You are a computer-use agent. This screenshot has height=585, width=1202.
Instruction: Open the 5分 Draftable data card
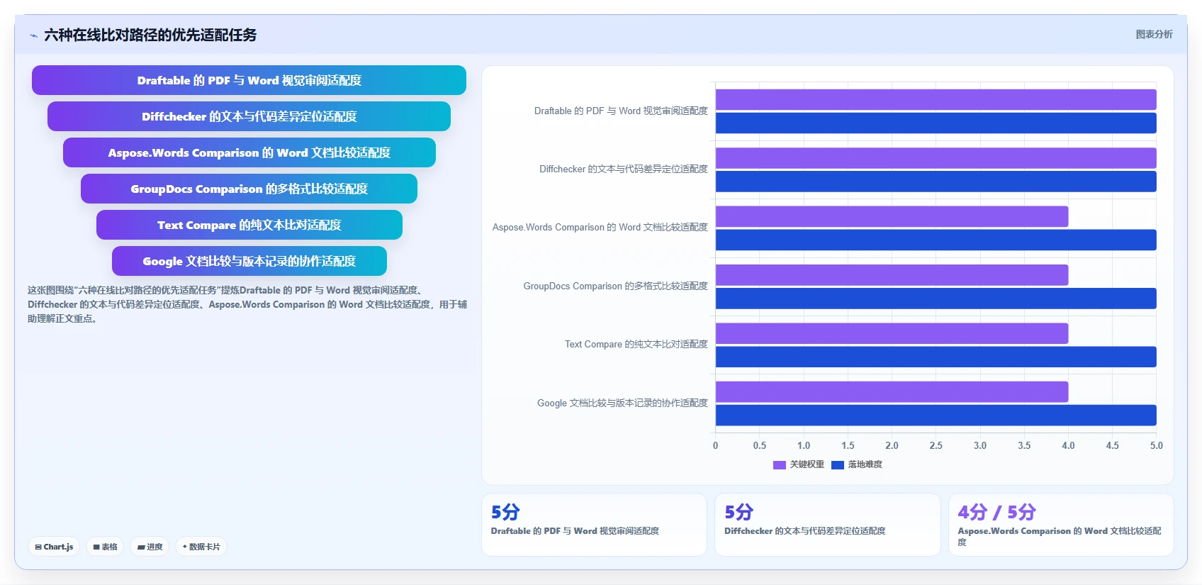coord(594,525)
